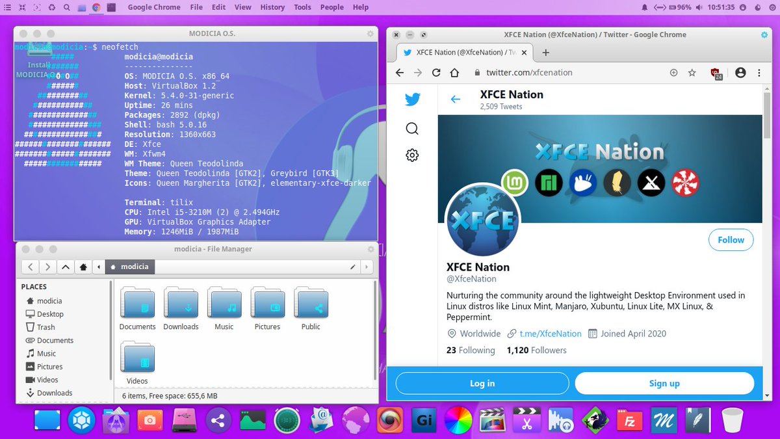Open the Chrome profile avatar icon
The height and width of the screenshot is (439, 780).
tap(740, 73)
